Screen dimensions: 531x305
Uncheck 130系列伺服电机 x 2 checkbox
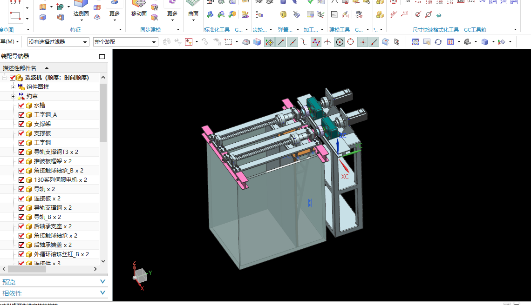(21, 180)
